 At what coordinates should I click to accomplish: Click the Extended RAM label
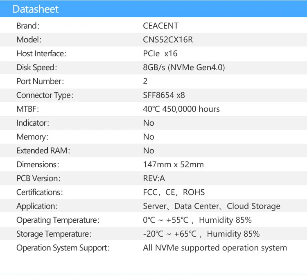pyautogui.click(x=43, y=151)
